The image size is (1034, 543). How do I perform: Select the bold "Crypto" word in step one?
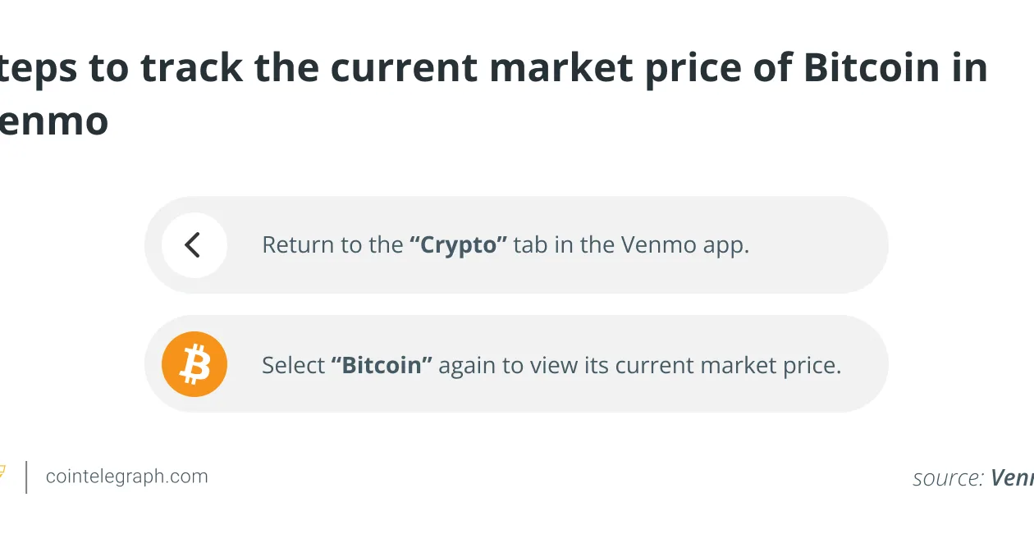point(459,245)
